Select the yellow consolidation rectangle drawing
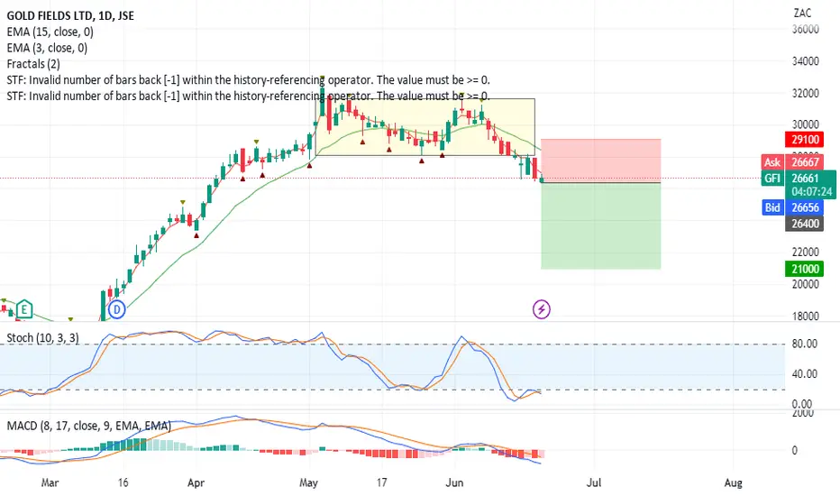The width and height of the screenshot is (840, 496). pyautogui.click(x=425, y=127)
